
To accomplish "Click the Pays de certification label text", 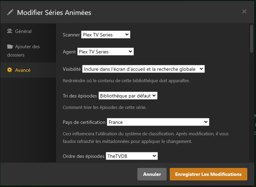I will 84,122.
